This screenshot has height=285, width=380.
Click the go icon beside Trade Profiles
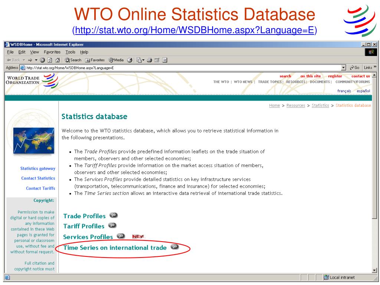pos(114,215)
